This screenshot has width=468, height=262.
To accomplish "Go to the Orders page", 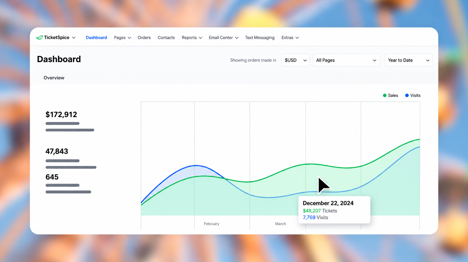I will [x=144, y=38].
